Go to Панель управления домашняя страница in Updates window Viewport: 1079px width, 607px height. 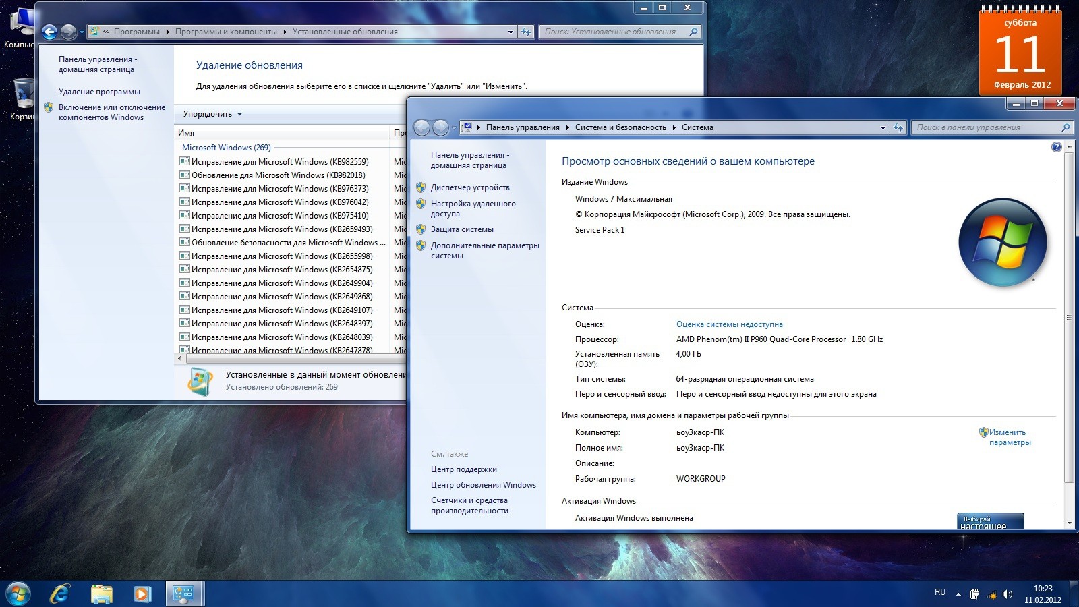(x=97, y=64)
